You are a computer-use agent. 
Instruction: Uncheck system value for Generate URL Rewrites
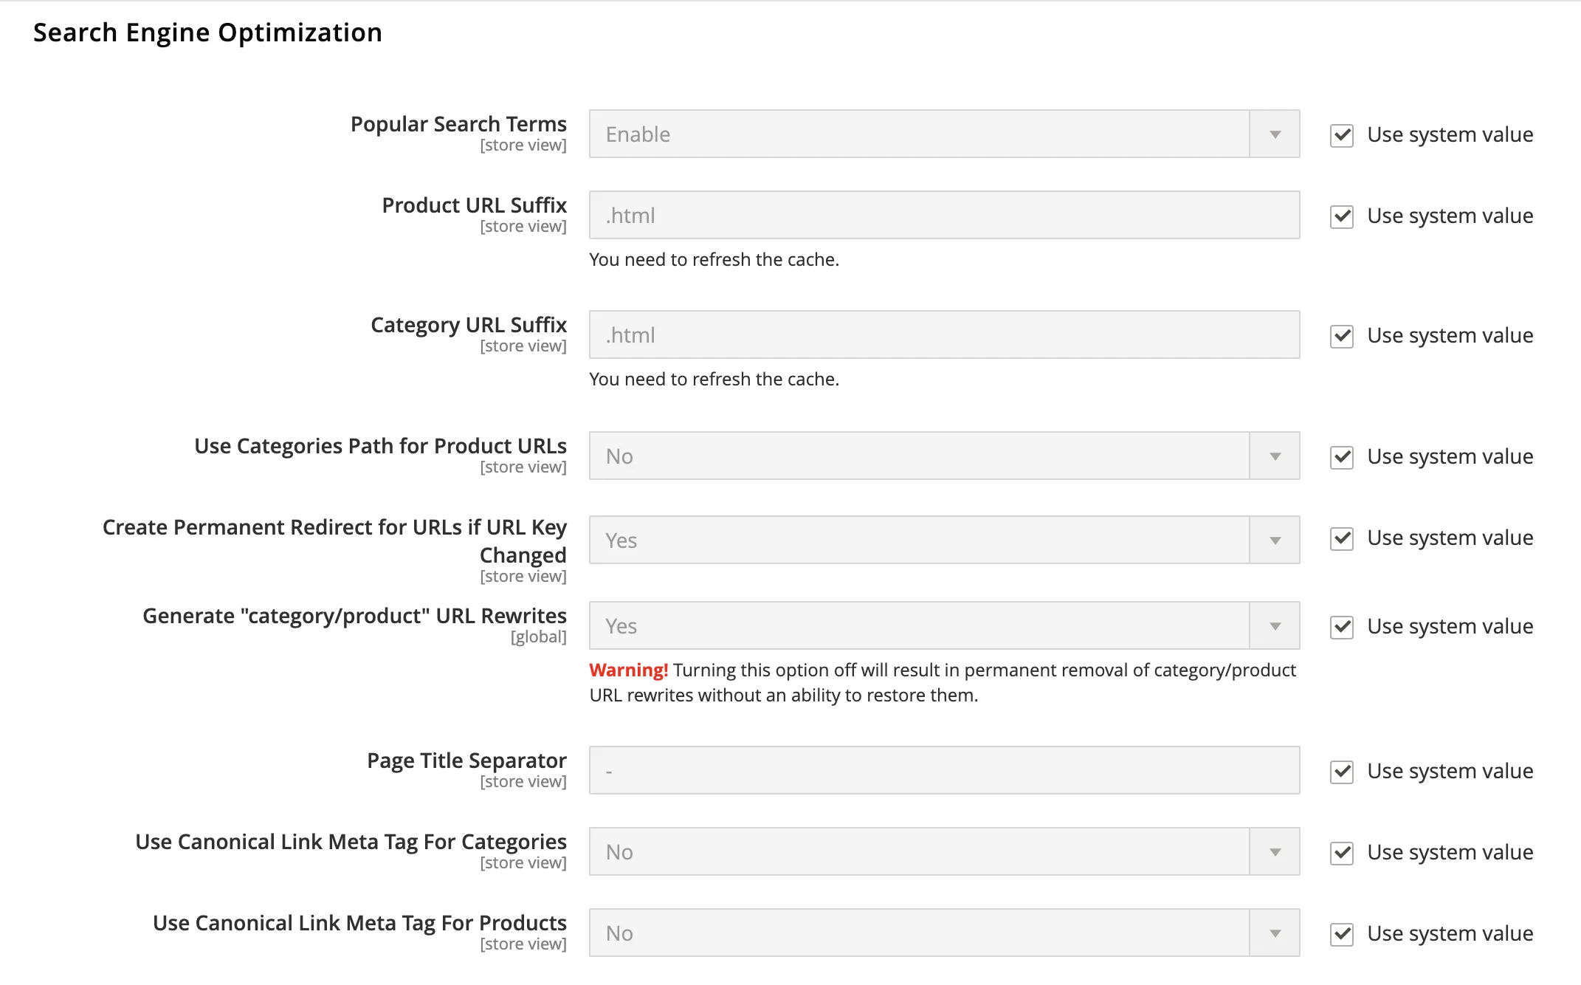pos(1341,627)
